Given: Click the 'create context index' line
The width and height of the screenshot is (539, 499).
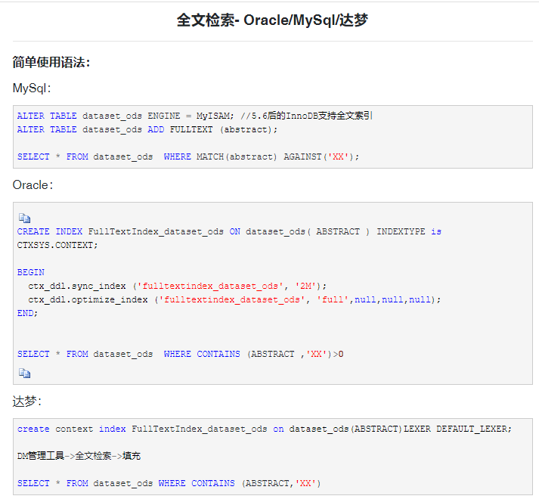Looking at the screenshot, I should coord(265,429).
